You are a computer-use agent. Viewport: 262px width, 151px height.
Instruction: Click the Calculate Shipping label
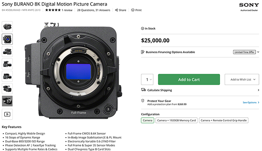(x=159, y=90)
